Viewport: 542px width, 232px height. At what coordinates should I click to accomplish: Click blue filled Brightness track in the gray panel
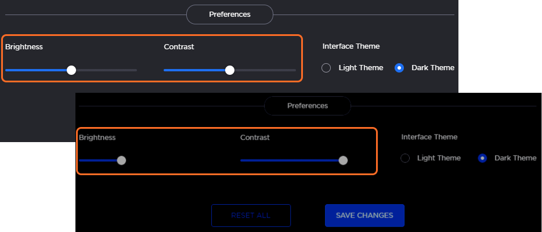[x=35, y=70]
